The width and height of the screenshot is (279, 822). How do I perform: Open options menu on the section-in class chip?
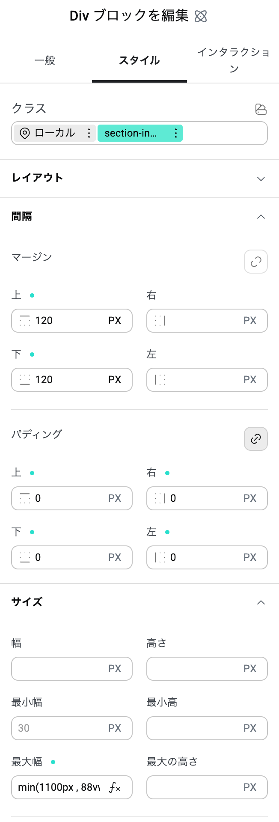pos(175,133)
